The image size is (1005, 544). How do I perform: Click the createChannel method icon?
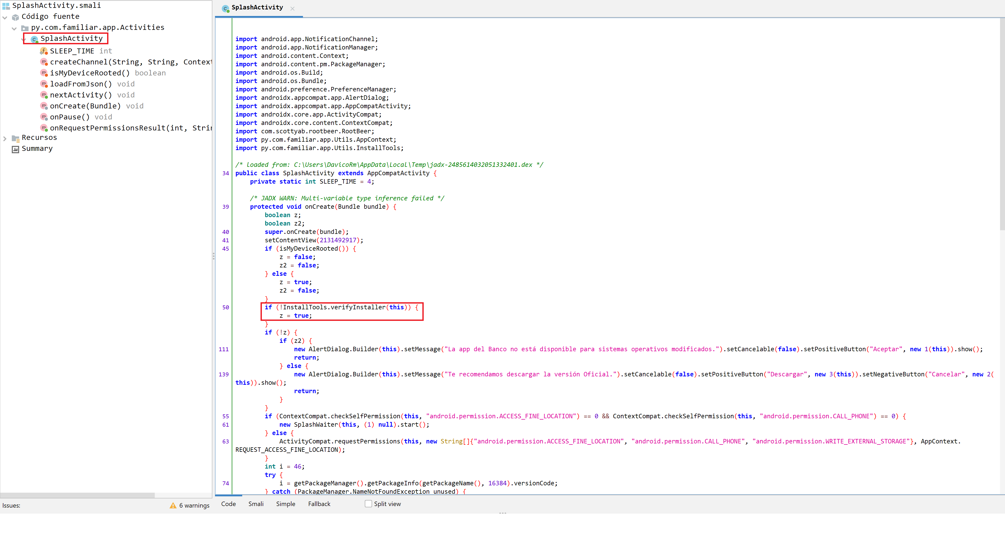(44, 62)
